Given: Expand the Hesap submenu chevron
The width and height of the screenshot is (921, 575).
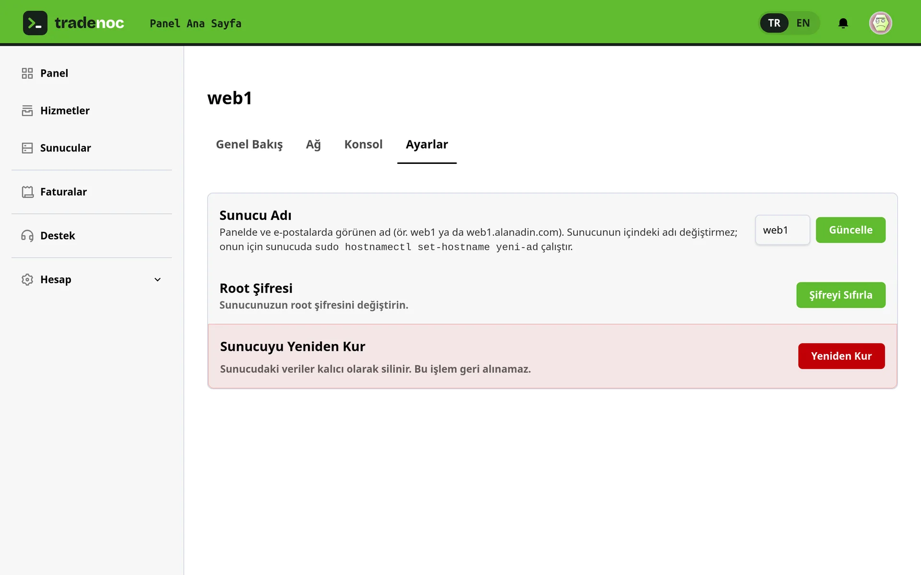Looking at the screenshot, I should click(x=157, y=279).
